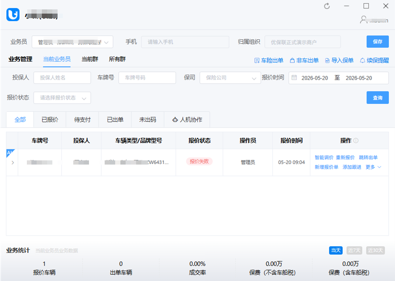Click the 投保人 column header
Screen dimensions: 395x281
coord(81,140)
